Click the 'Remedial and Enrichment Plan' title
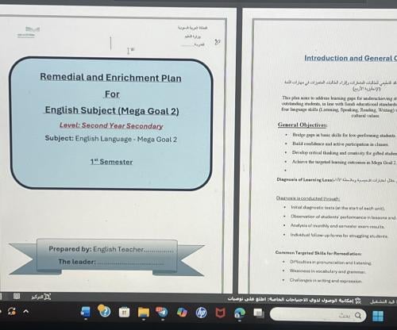This screenshot has width=397, height=330. coord(110,77)
